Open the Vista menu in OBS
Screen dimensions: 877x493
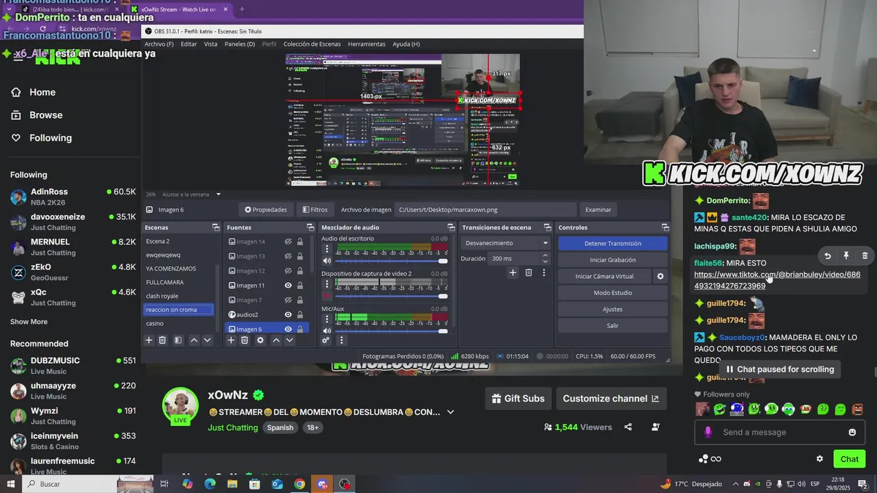tap(210, 44)
